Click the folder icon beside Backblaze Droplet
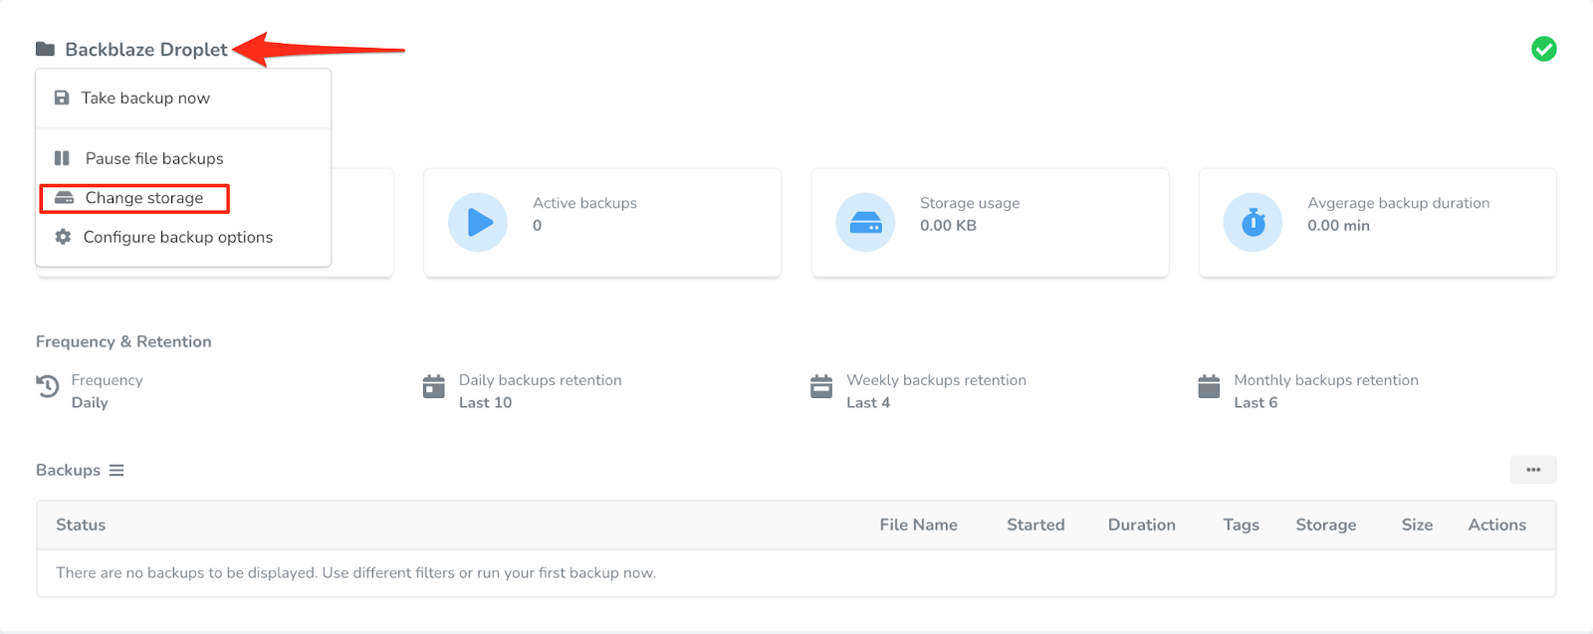Viewport: 1593px width, 634px height. point(45,49)
